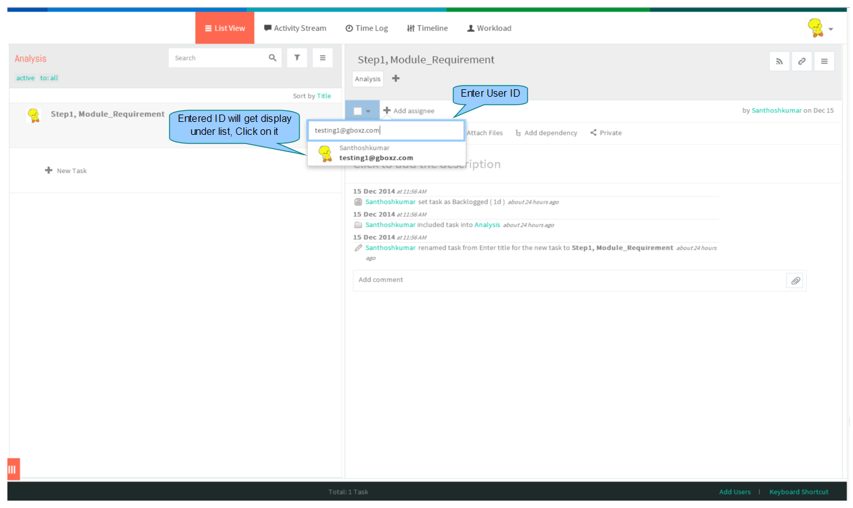Click the Add comment field
The width and height of the screenshot is (853, 508).
(570, 280)
